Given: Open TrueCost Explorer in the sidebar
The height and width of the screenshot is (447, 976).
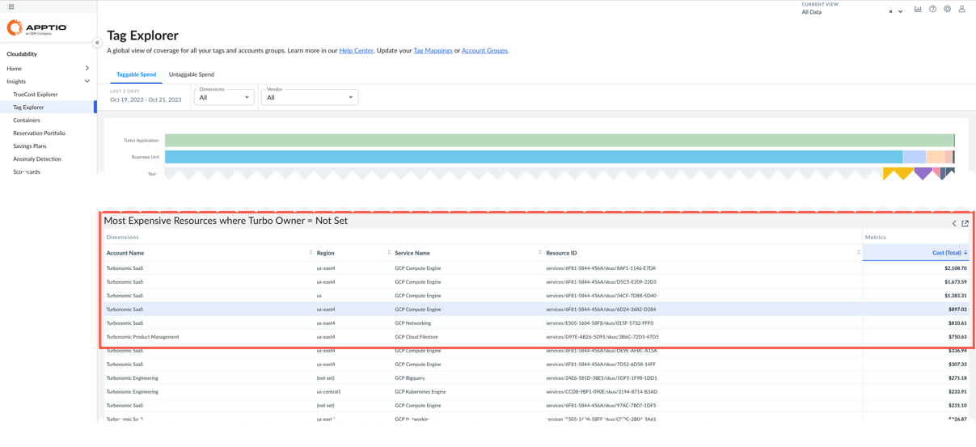Looking at the screenshot, I should tap(36, 94).
